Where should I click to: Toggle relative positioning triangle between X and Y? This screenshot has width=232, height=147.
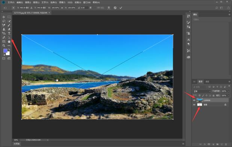click(31, 8)
